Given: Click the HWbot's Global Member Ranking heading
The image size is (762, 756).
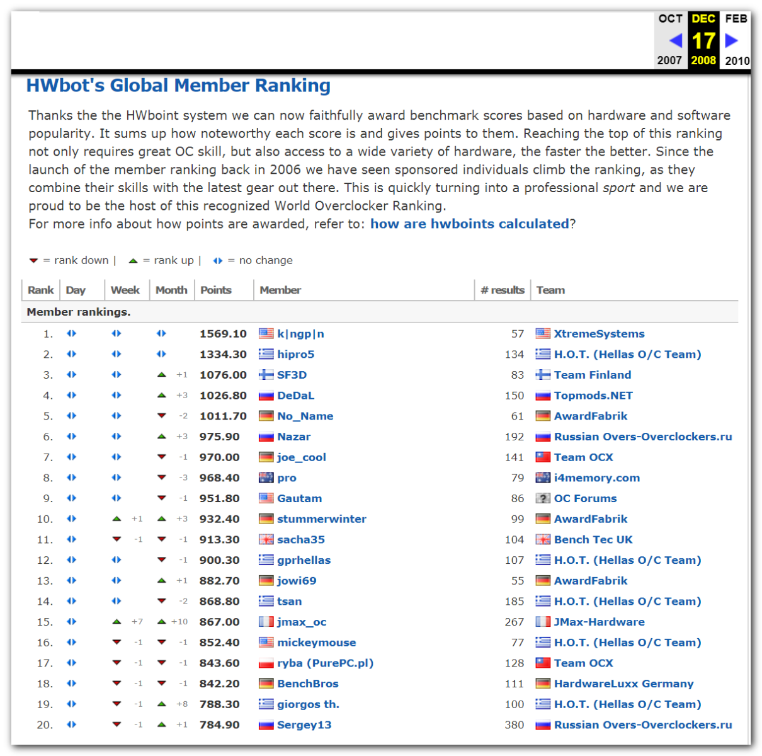Looking at the screenshot, I should pyautogui.click(x=178, y=86).
